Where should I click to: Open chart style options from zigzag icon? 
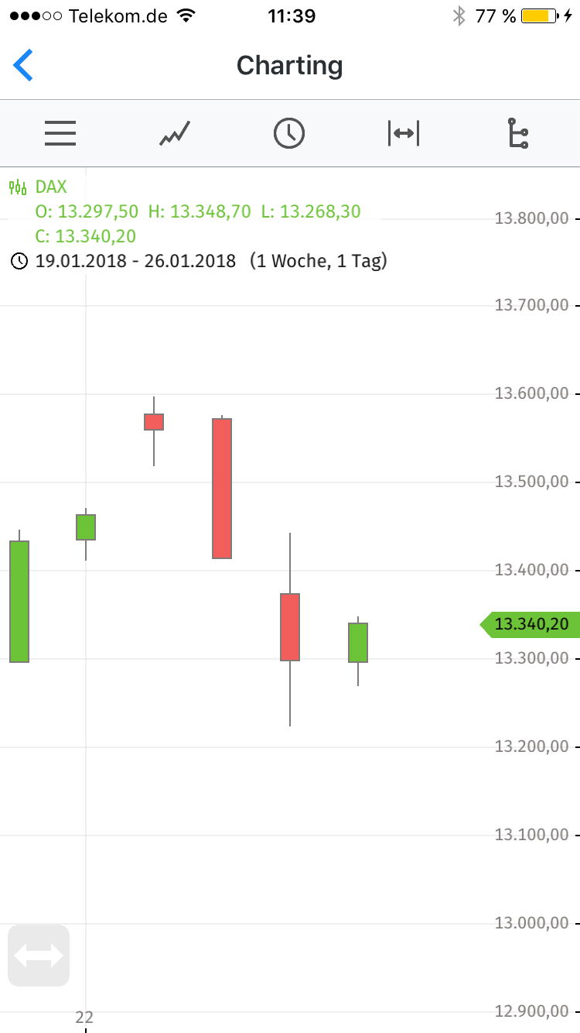point(174,133)
